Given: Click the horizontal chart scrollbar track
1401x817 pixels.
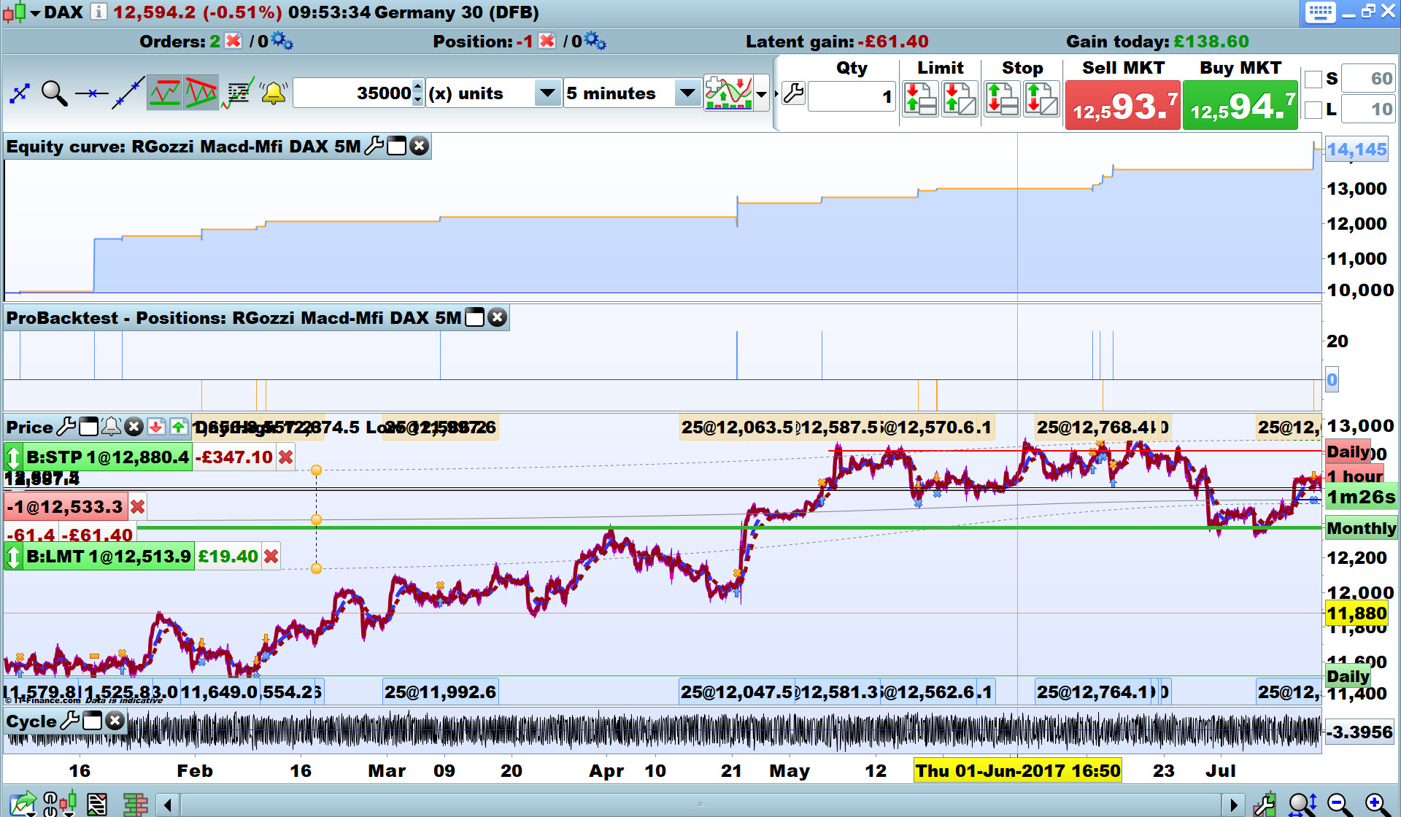Looking at the screenshot, I should [700, 805].
